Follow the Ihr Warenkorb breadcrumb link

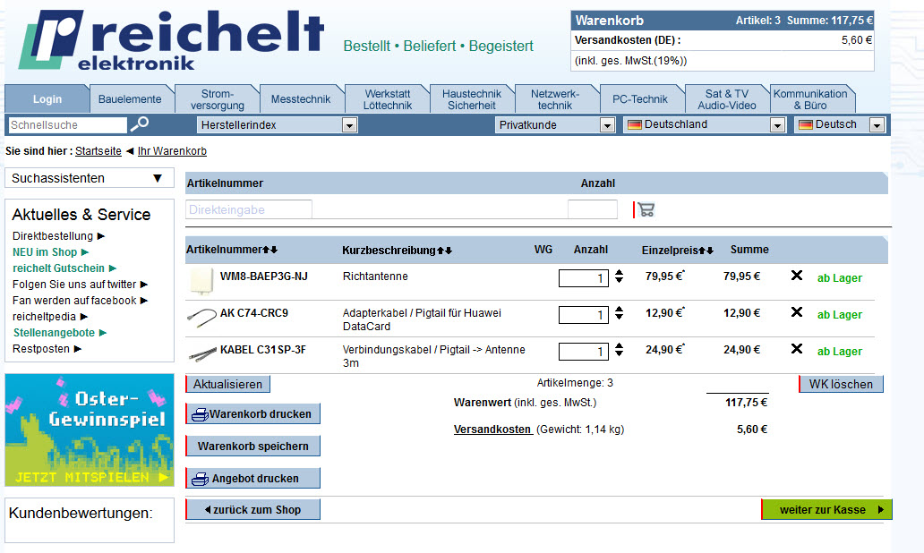172,150
